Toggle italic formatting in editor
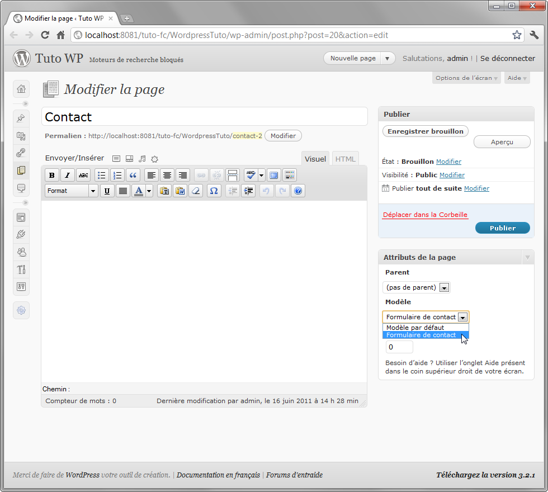Image resolution: width=548 pixels, height=492 pixels. [x=68, y=175]
